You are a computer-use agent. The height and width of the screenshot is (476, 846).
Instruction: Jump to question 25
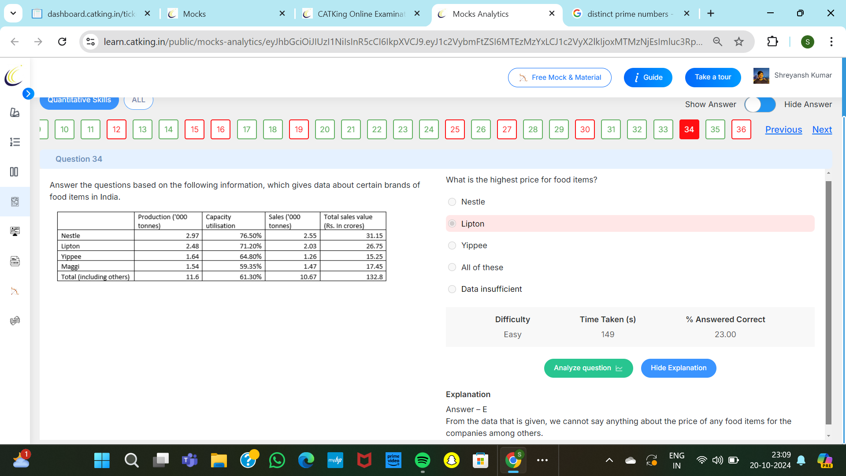tap(455, 130)
